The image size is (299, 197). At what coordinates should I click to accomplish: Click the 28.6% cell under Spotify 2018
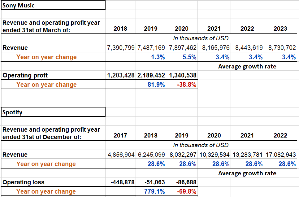pyautogui.click(x=151, y=164)
